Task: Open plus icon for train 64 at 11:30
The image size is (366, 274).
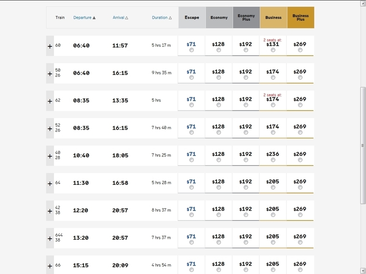Action: pos(50,184)
